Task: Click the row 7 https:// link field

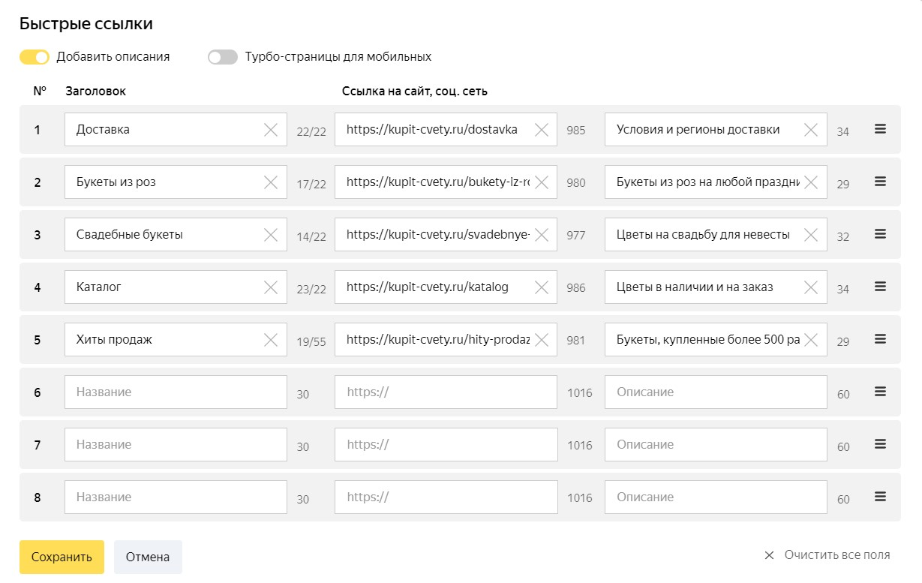Action: pos(446,445)
